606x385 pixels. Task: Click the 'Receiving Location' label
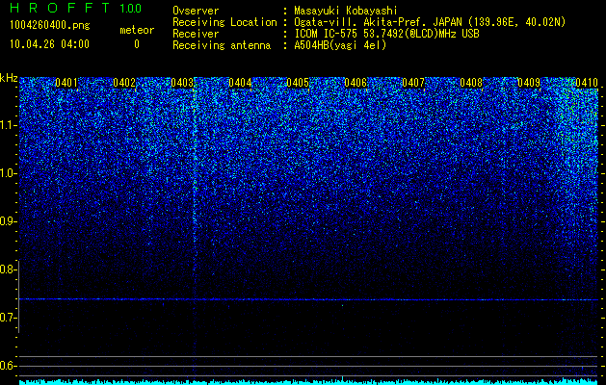coord(224,22)
